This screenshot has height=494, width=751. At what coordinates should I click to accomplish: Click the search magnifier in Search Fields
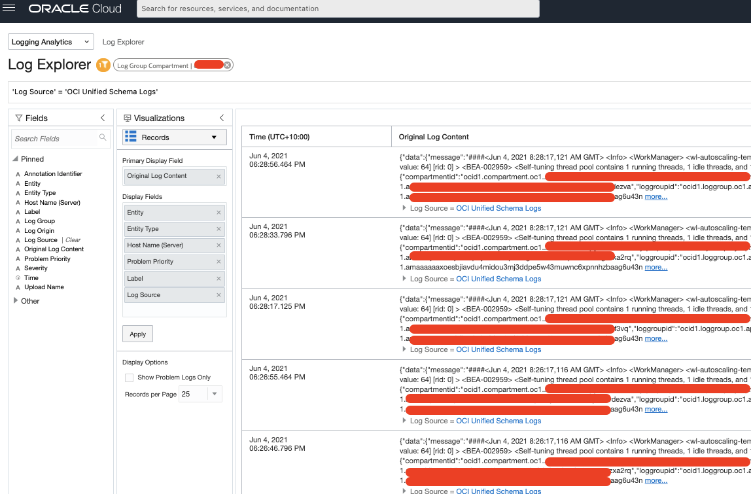(x=103, y=139)
